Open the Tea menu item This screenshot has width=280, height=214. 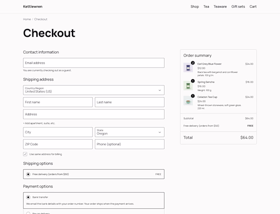(206, 7)
